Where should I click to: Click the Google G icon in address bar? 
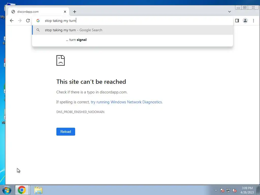[x=38, y=21]
